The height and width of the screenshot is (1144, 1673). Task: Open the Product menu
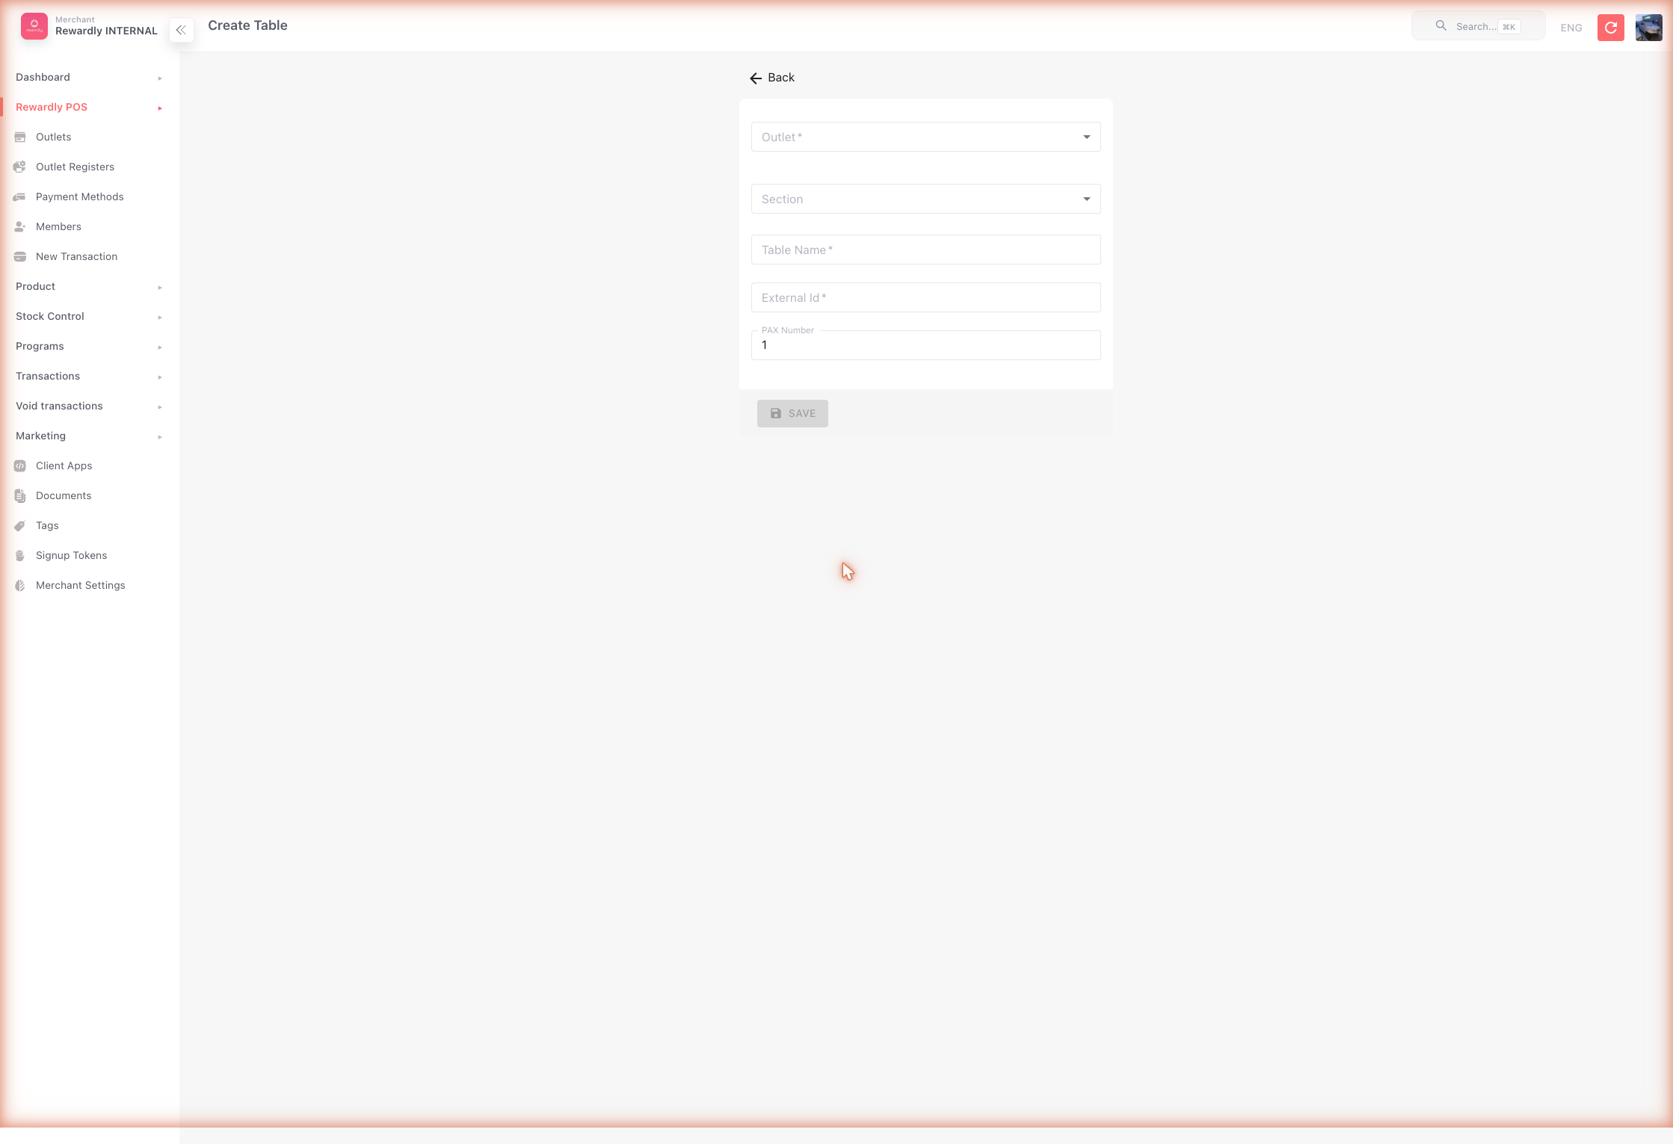pyautogui.click(x=35, y=286)
